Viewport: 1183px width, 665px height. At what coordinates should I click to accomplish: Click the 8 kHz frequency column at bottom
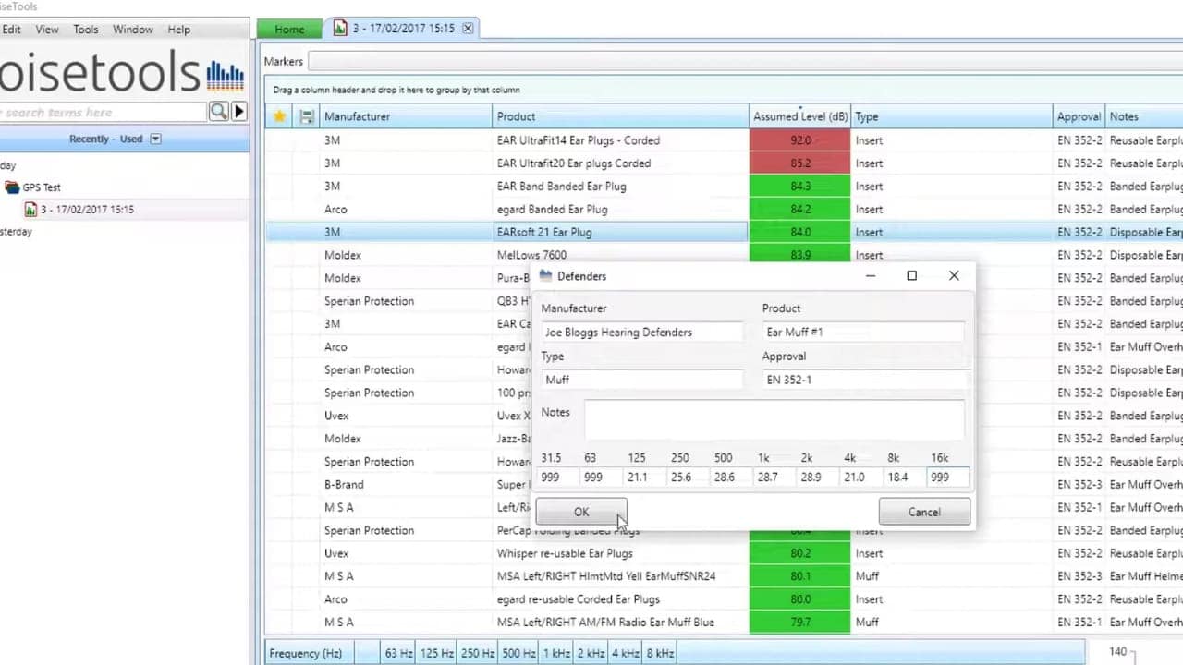(x=659, y=653)
